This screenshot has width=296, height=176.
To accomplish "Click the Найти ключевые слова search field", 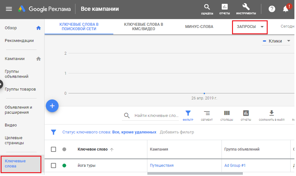I will (156, 116).
